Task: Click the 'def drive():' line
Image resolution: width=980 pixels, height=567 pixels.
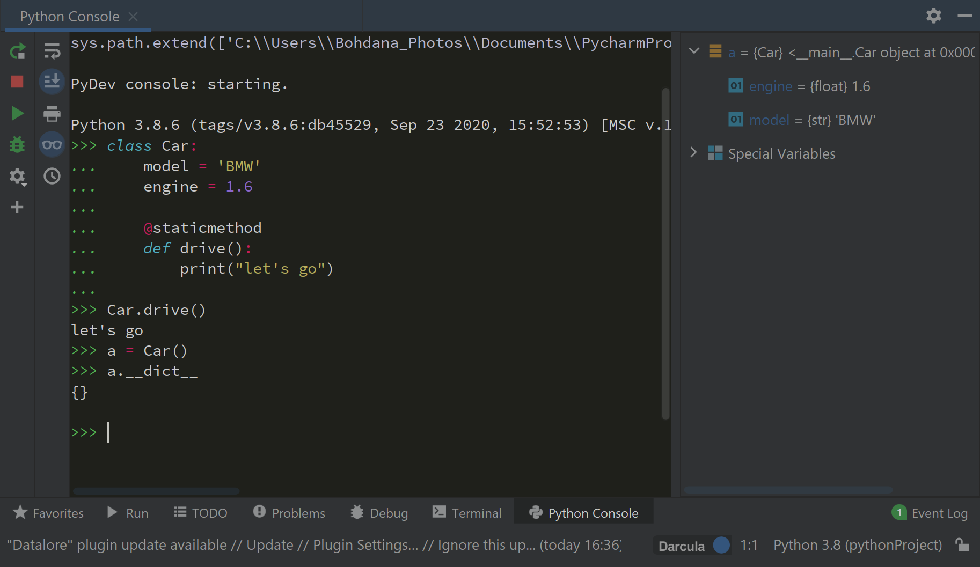Action: point(198,248)
